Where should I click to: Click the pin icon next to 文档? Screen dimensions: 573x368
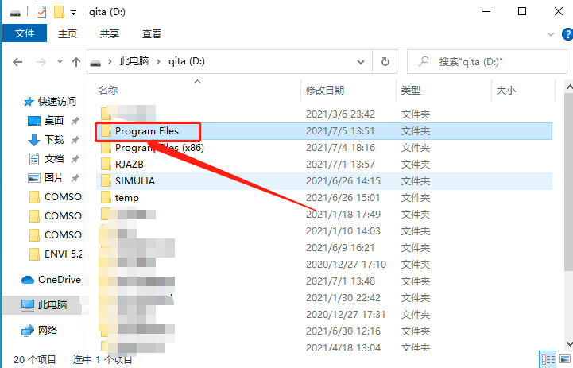coord(75,159)
